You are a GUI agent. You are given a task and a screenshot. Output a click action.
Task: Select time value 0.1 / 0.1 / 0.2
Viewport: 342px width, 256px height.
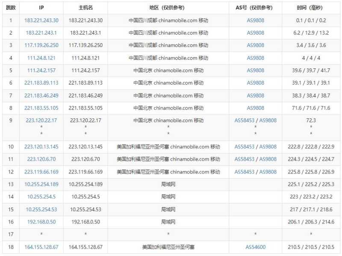coord(311,21)
